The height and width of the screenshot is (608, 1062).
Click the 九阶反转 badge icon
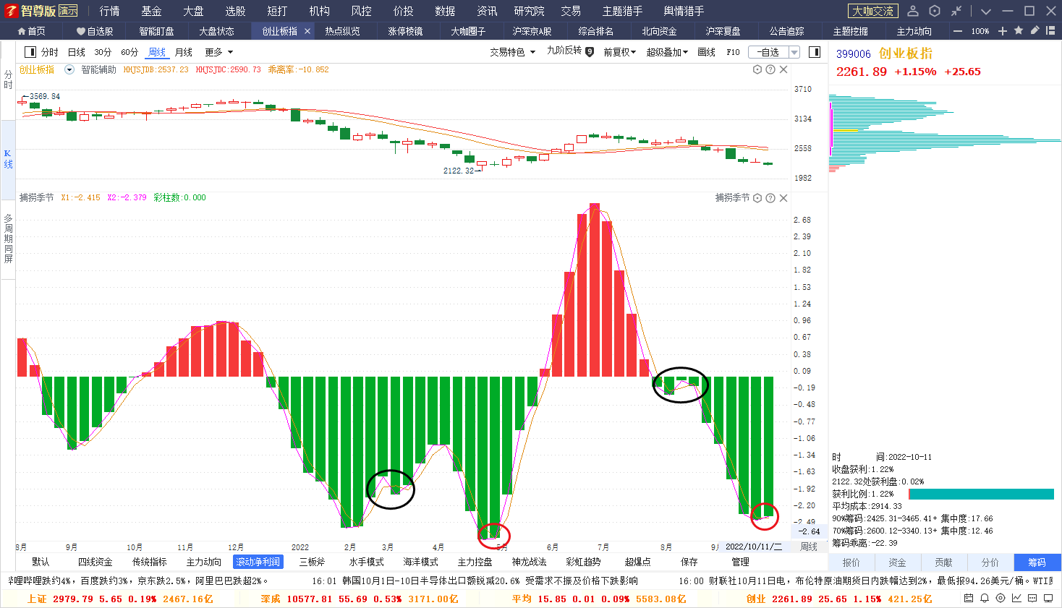pos(590,52)
